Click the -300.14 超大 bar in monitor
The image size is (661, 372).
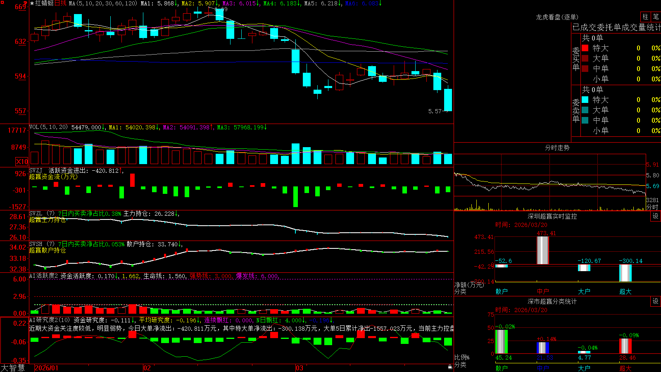click(625, 273)
